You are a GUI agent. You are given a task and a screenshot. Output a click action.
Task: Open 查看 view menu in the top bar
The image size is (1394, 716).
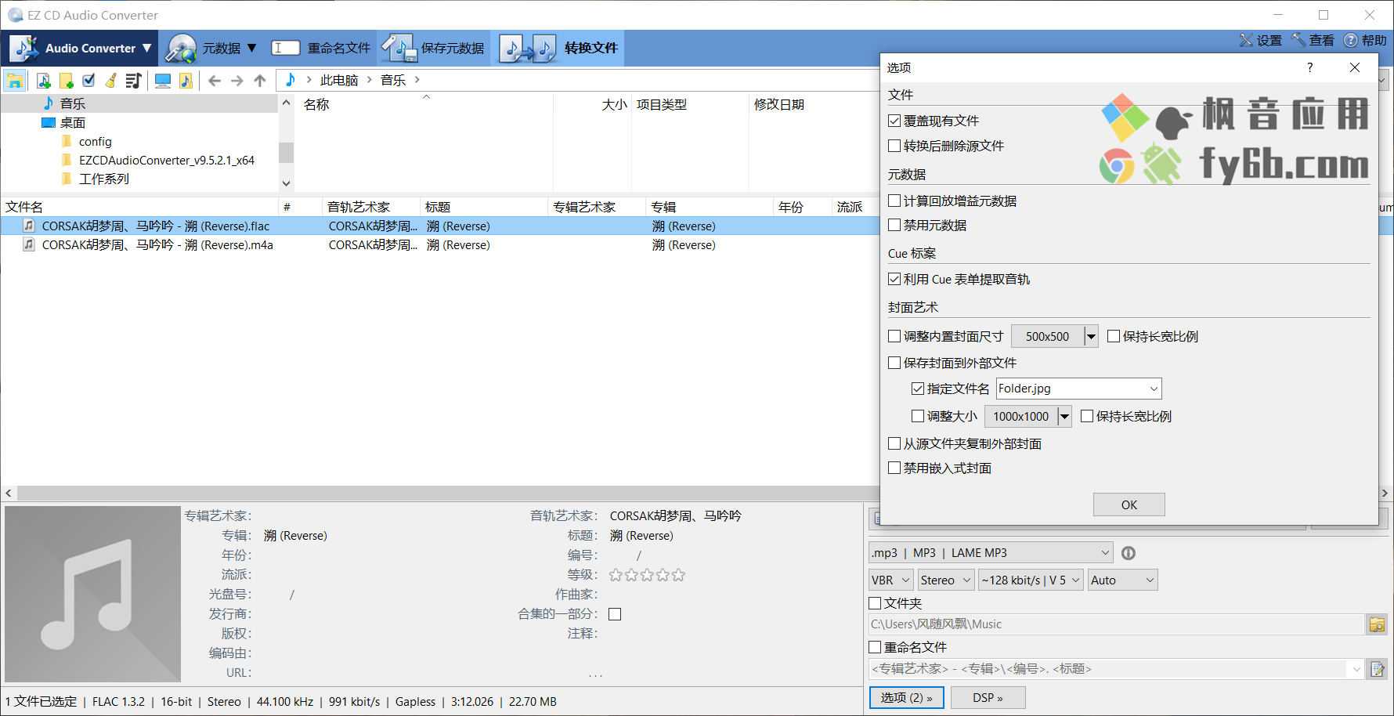tap(1313, 40)
